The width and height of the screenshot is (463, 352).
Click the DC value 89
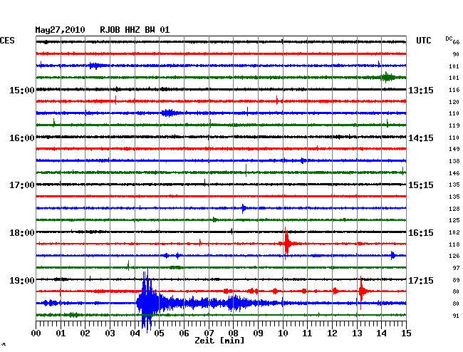click(456, 280)
